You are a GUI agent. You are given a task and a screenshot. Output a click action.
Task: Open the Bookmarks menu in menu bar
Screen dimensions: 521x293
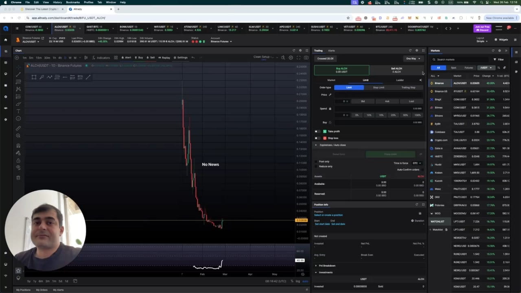click(x=73, y=2)
